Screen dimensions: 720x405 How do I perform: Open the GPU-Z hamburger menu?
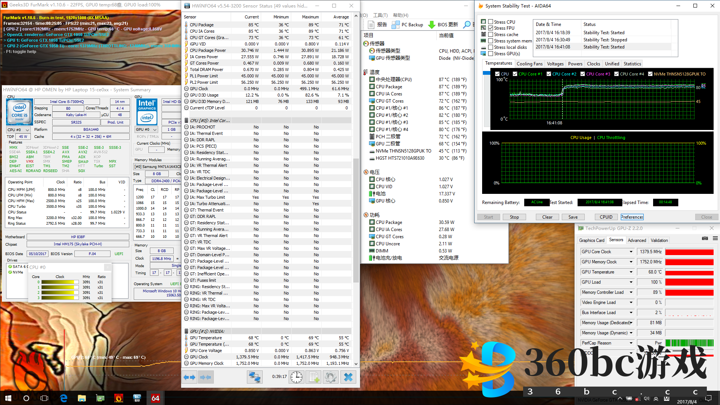pos(715,239)
